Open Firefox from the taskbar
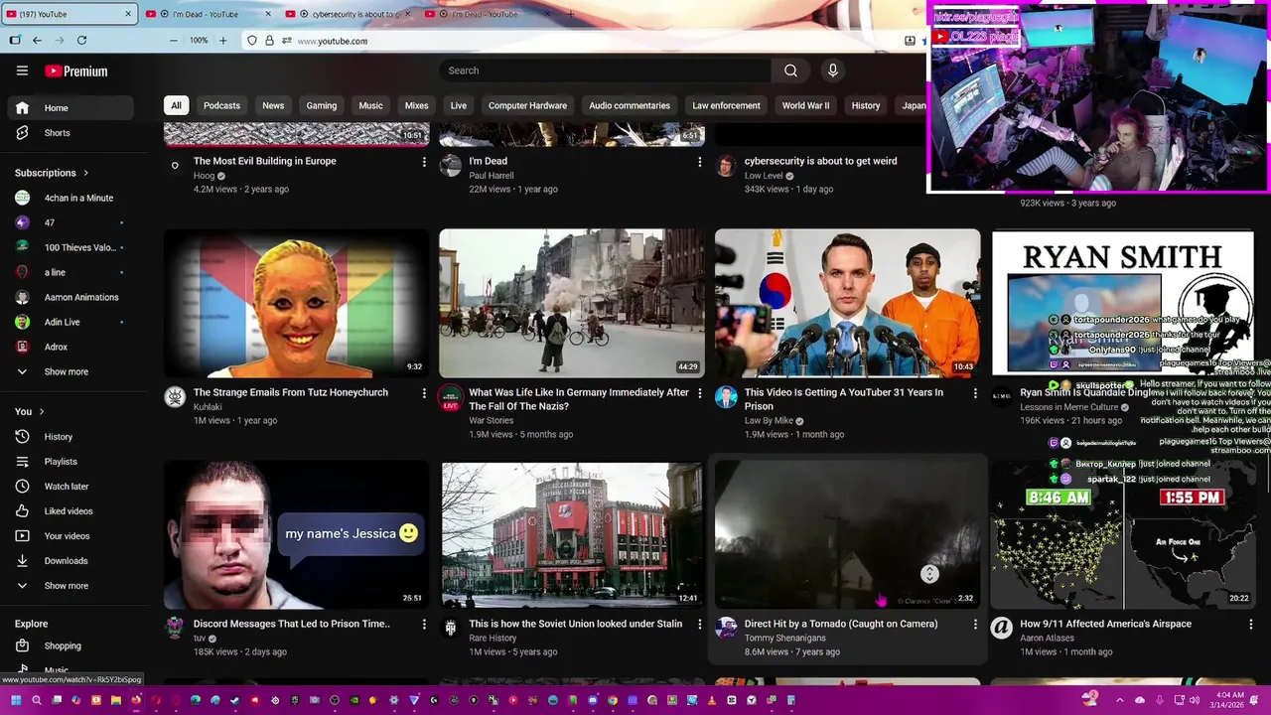The image size is (1271, 715). (x=136, y=700)
